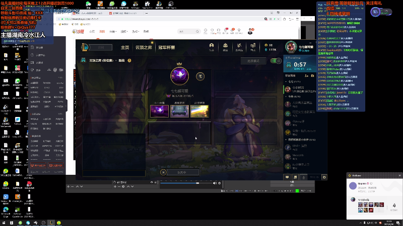Click the OBS sources settings gear

click(x=123, y=186)
